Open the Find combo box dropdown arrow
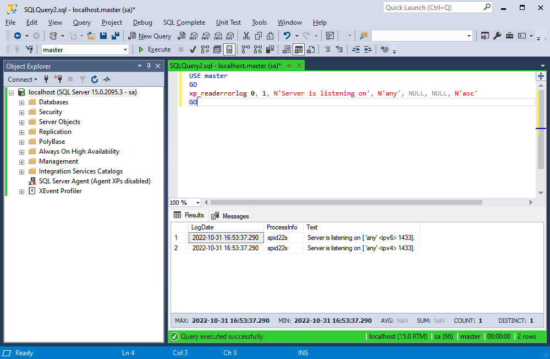This screenshot has width=550, height=359. pos(469,36)
